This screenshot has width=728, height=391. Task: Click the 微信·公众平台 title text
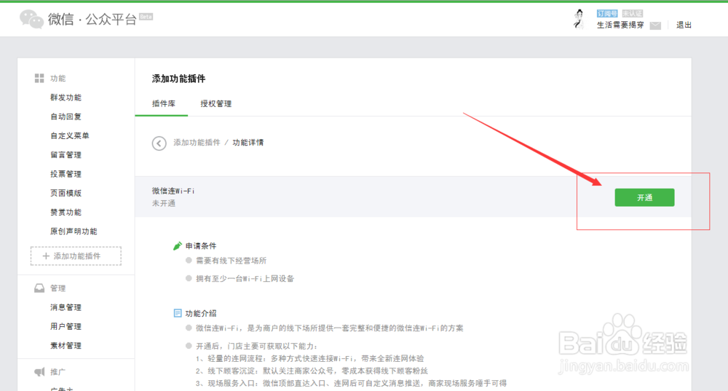pyautogui.click(x=92, y=20)
